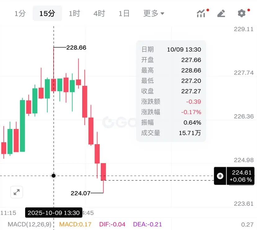Switch to the 1时 timeframe

74,13
